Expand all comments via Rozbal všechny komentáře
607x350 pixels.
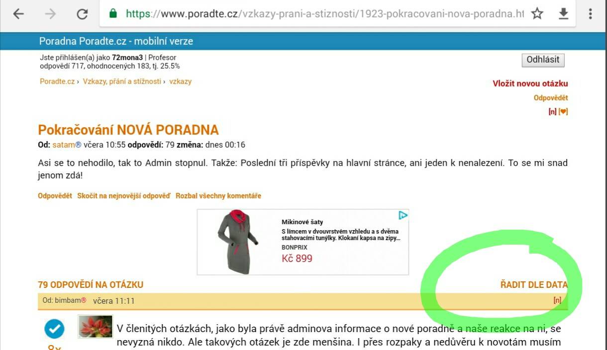(x=218, y=196)
